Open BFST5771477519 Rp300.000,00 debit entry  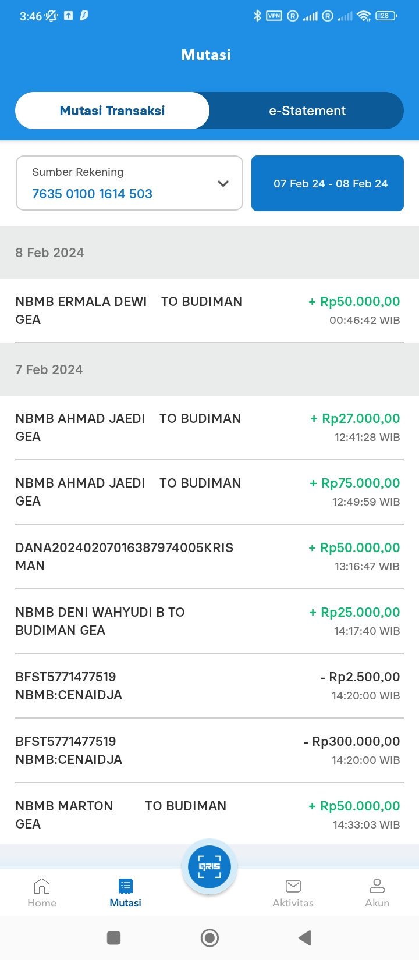click(x=210, y=751)
